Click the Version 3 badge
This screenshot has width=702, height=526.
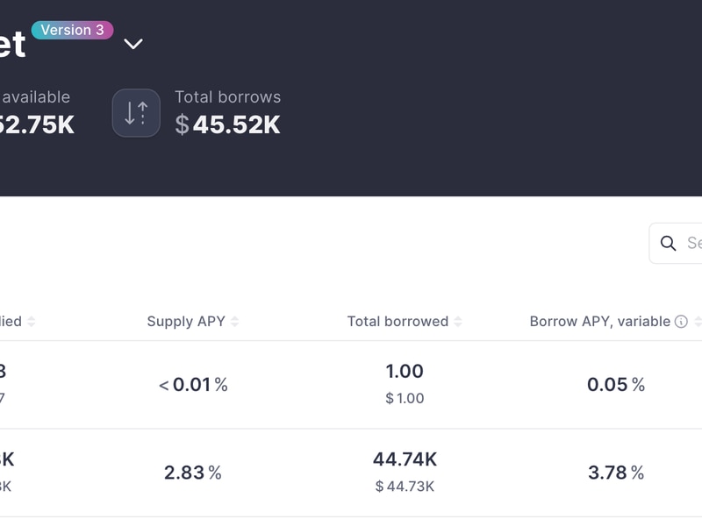pyautogui.click(x=72, y=31)
